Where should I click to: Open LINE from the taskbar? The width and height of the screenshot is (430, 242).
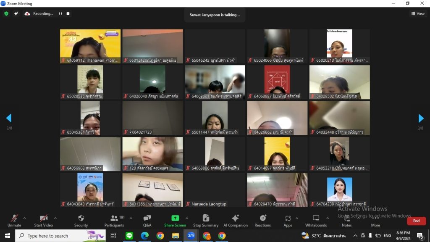pos(129,236)
